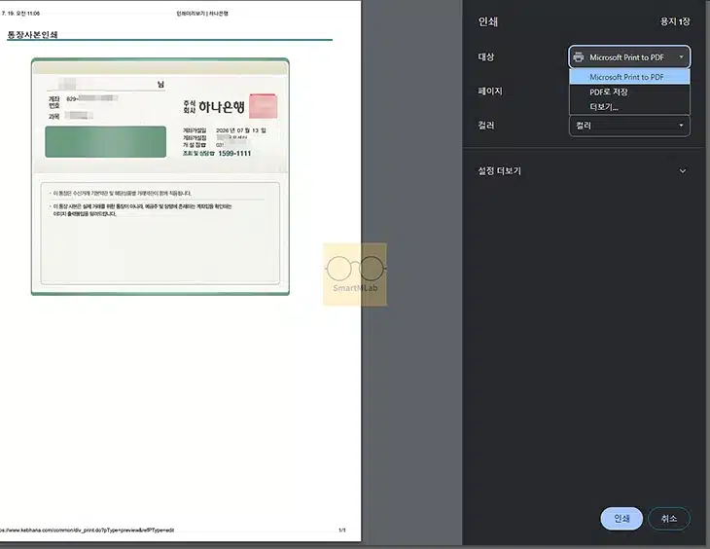Open the 대상 destination dropdown
The width and height of the screenshot is (710, 549).
click(x=629, y=57)
